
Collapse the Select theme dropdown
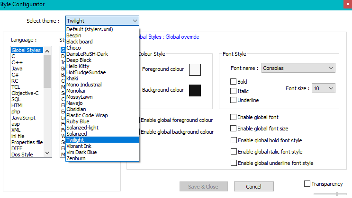(x=135, y=21)
